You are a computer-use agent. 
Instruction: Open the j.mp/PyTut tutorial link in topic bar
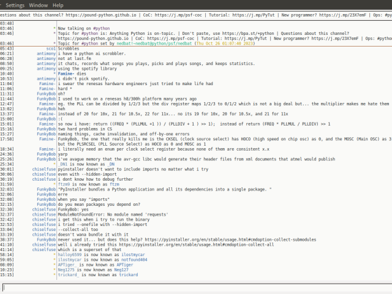[x=253, y=15]
